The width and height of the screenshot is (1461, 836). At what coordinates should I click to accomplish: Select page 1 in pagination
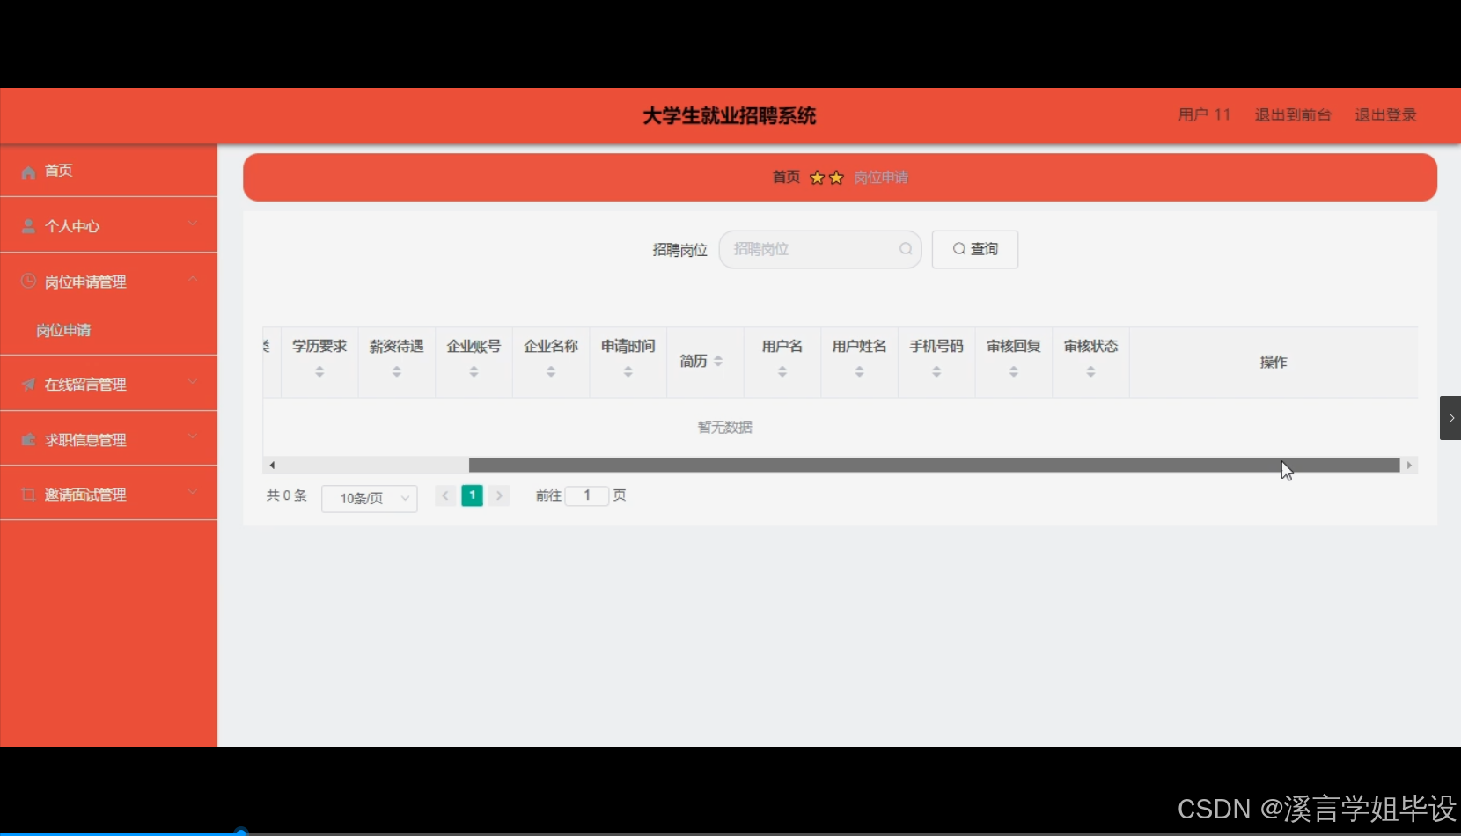[473, 495]
